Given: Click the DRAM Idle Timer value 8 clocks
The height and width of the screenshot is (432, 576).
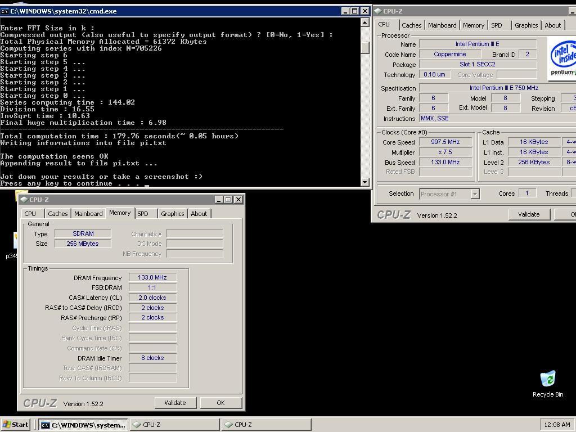Looking at the screenshot, I should [152, 358].
